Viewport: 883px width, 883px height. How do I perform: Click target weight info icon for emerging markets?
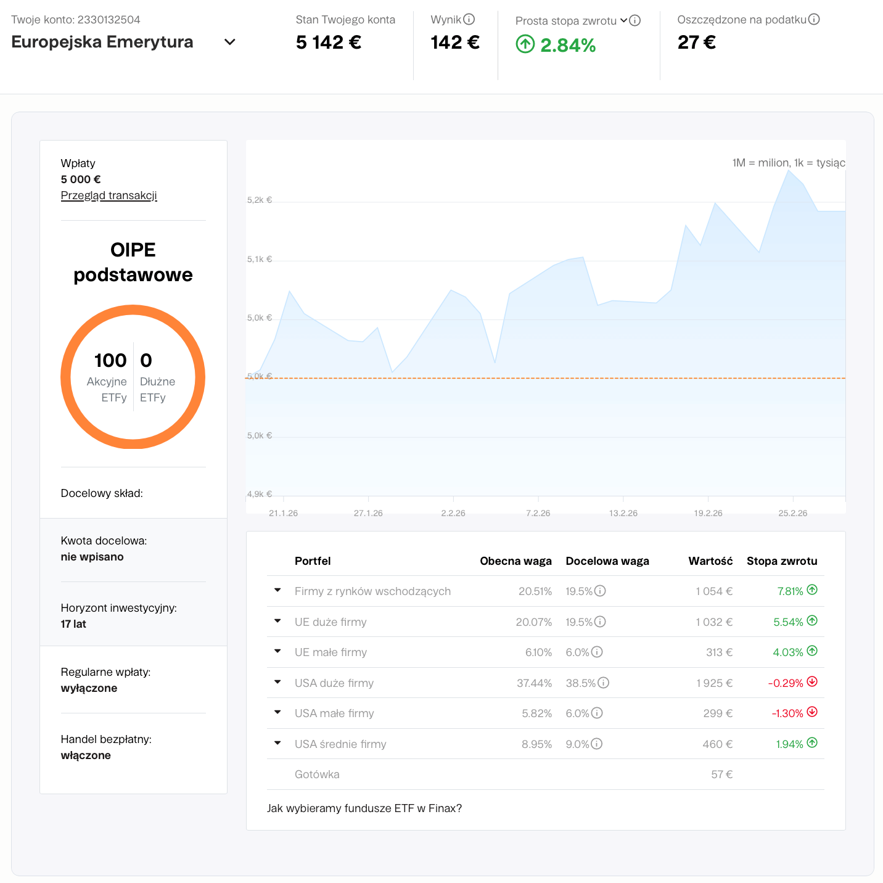tap(600, 591)
